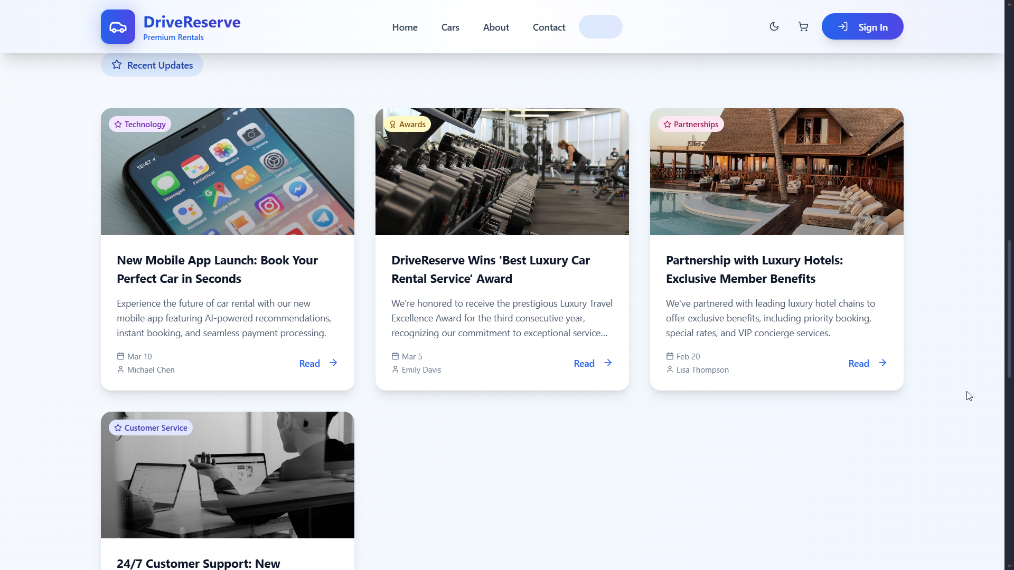This screenshot has height=570, width=1014.
Task: Select the Awards category badge
Action: (x=407, y=124)
